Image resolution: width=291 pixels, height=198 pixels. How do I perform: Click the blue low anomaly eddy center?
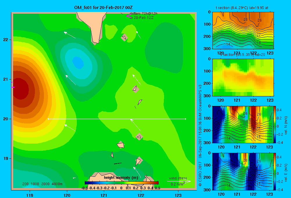point(78,63)
